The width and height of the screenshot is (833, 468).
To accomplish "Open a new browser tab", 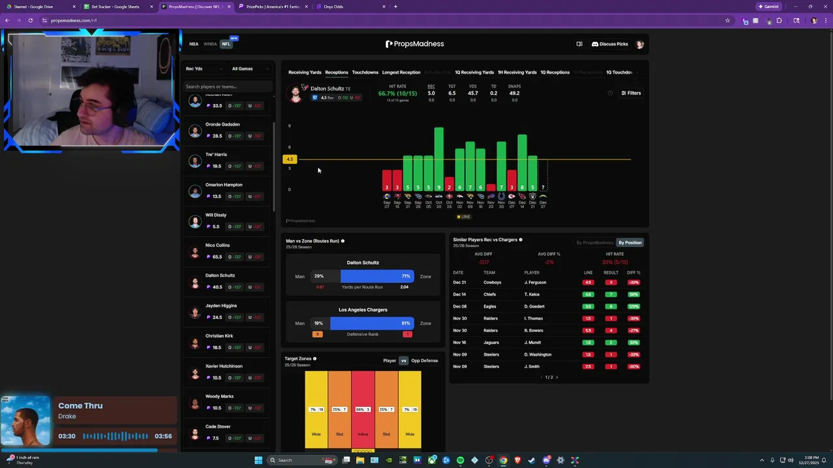I will click(395, 6).
